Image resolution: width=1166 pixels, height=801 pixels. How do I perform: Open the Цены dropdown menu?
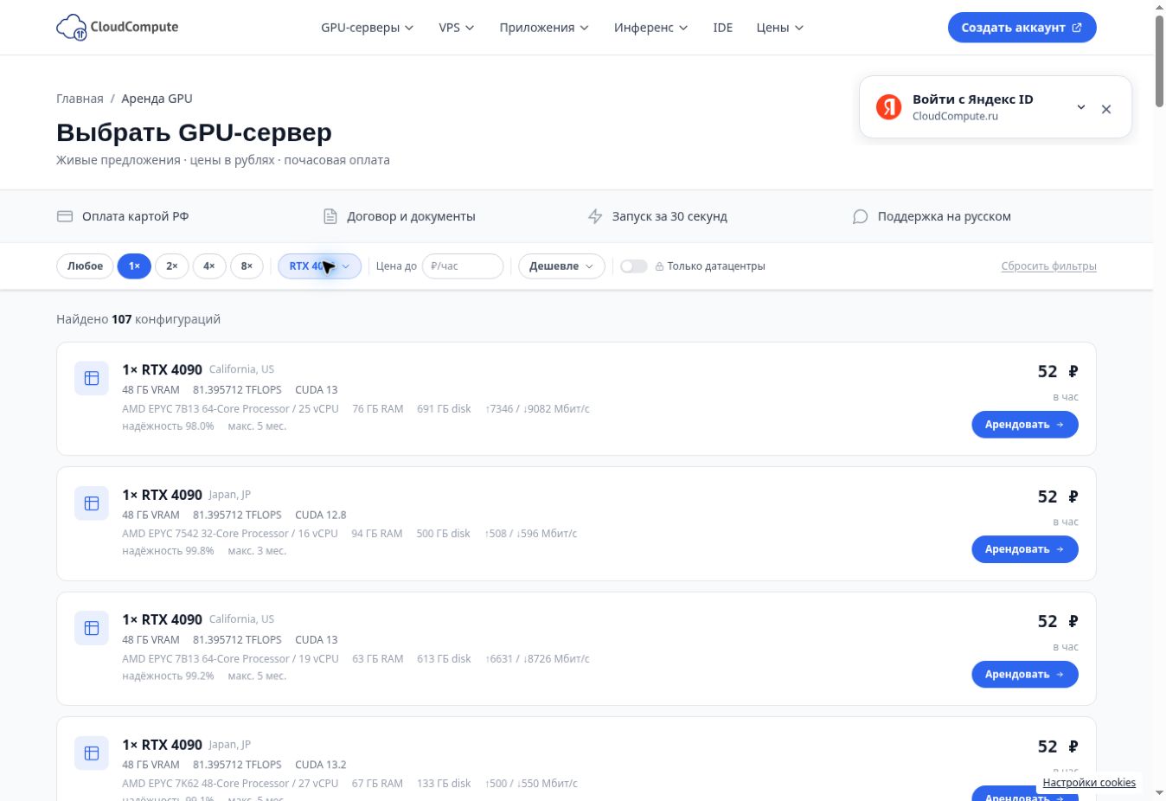pyautogui.click(x=779, y=28)
